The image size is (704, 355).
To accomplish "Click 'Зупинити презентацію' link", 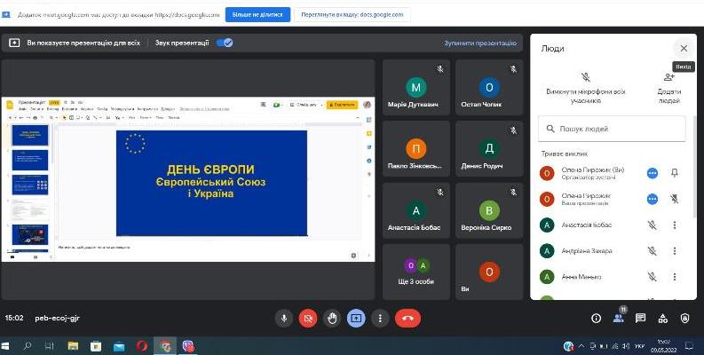I will point(479,43).
